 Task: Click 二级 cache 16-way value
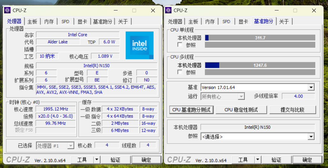coord(148,123)
